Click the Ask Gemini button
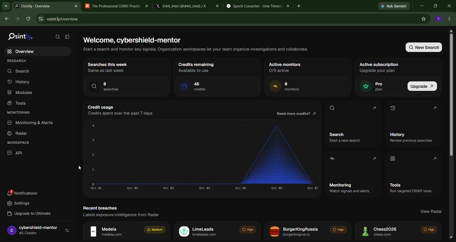The width and height of the screenshot is (456, 242). pyautogui.click(x=394, y=6)
